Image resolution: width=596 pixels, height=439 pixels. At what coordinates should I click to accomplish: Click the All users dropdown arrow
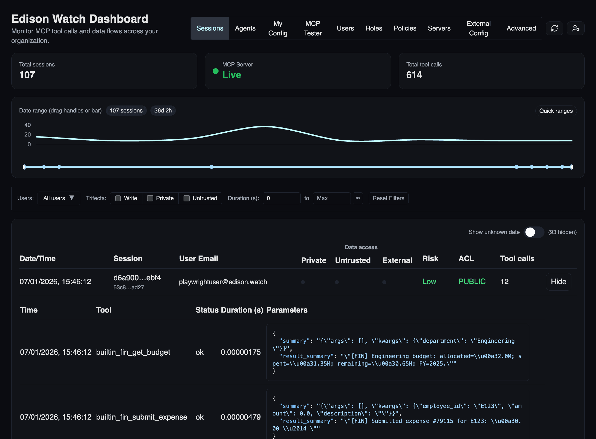[x=71, y=198]
